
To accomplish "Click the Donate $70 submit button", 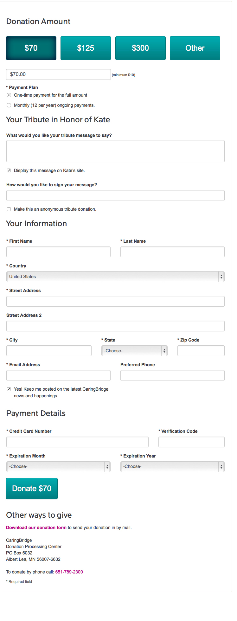I will (32, 489).
